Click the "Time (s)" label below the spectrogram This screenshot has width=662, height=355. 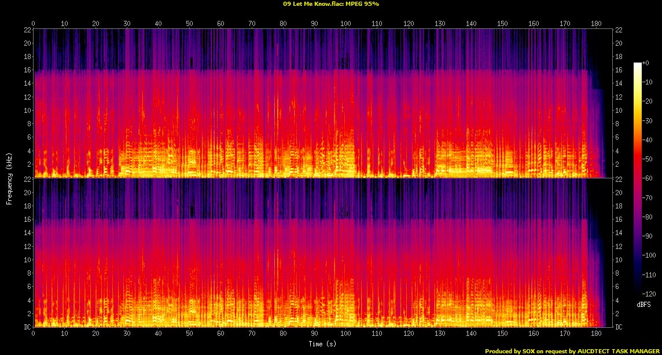click(x=322, y=343)
